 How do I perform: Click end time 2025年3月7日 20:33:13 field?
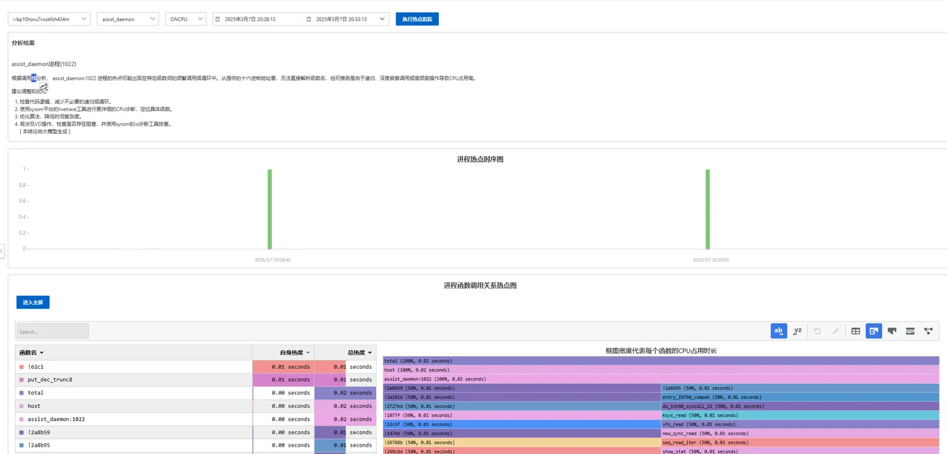tap(342, 20)
